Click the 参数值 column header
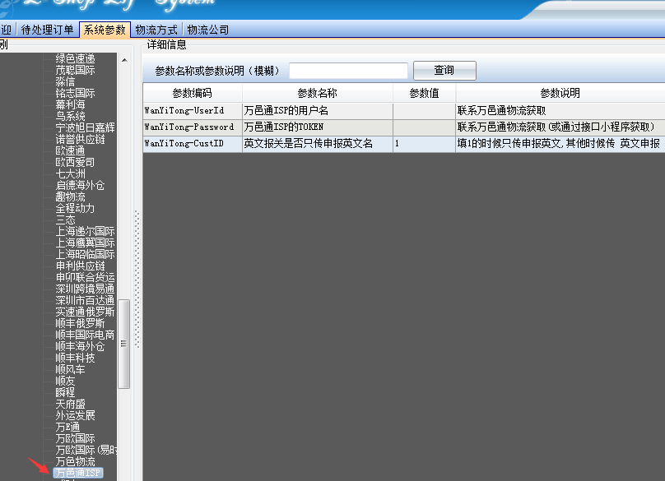Image resolution: width=665 pixels, height=481 pixels. 424,93
